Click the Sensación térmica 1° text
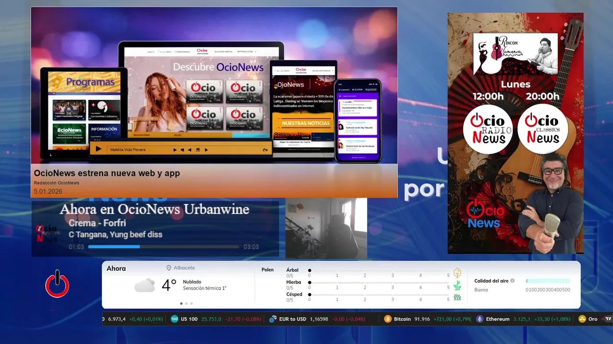The height and width of the screenshot is (344, 613). pos(204,288)
